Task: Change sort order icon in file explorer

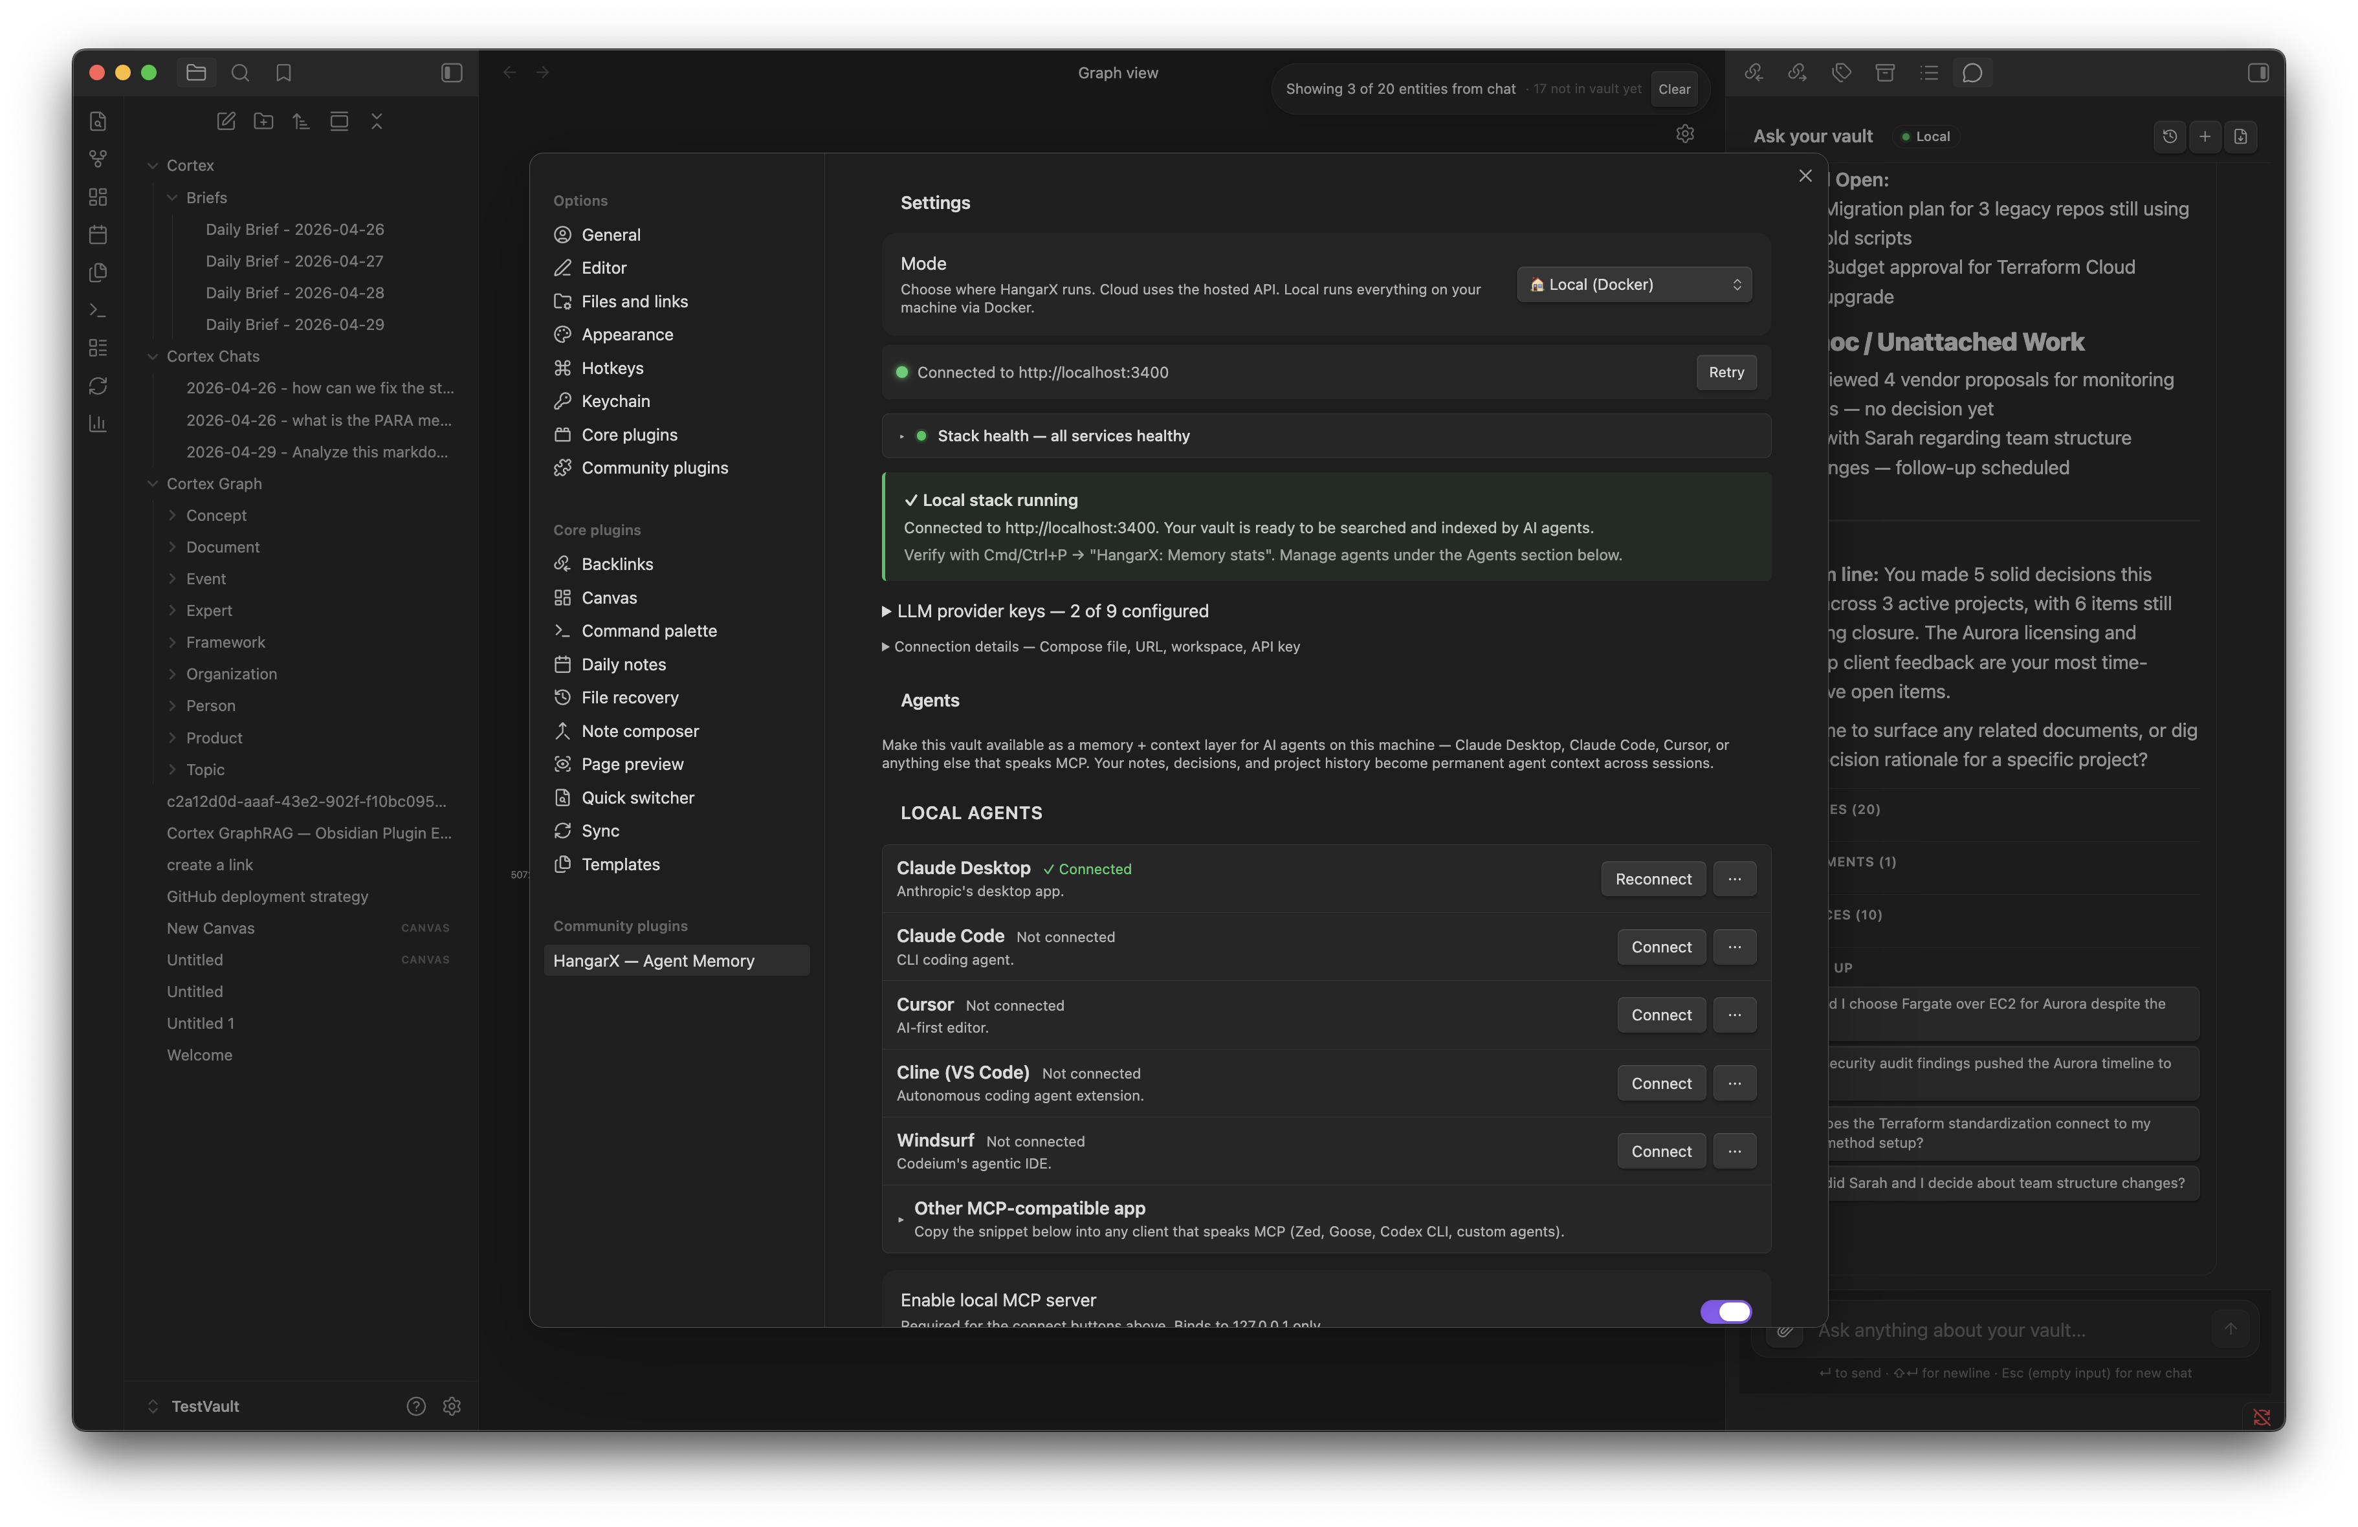Action: coord(301,121)
